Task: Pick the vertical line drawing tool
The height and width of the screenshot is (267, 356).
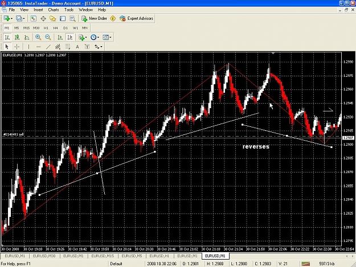Action: click(28, 47)
